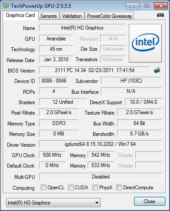Image resolution: width=170 pixels, height=211 pixels.
Task: Click the Revision field showing N/A
Action: pyautogui.click(x=113, y=39)
